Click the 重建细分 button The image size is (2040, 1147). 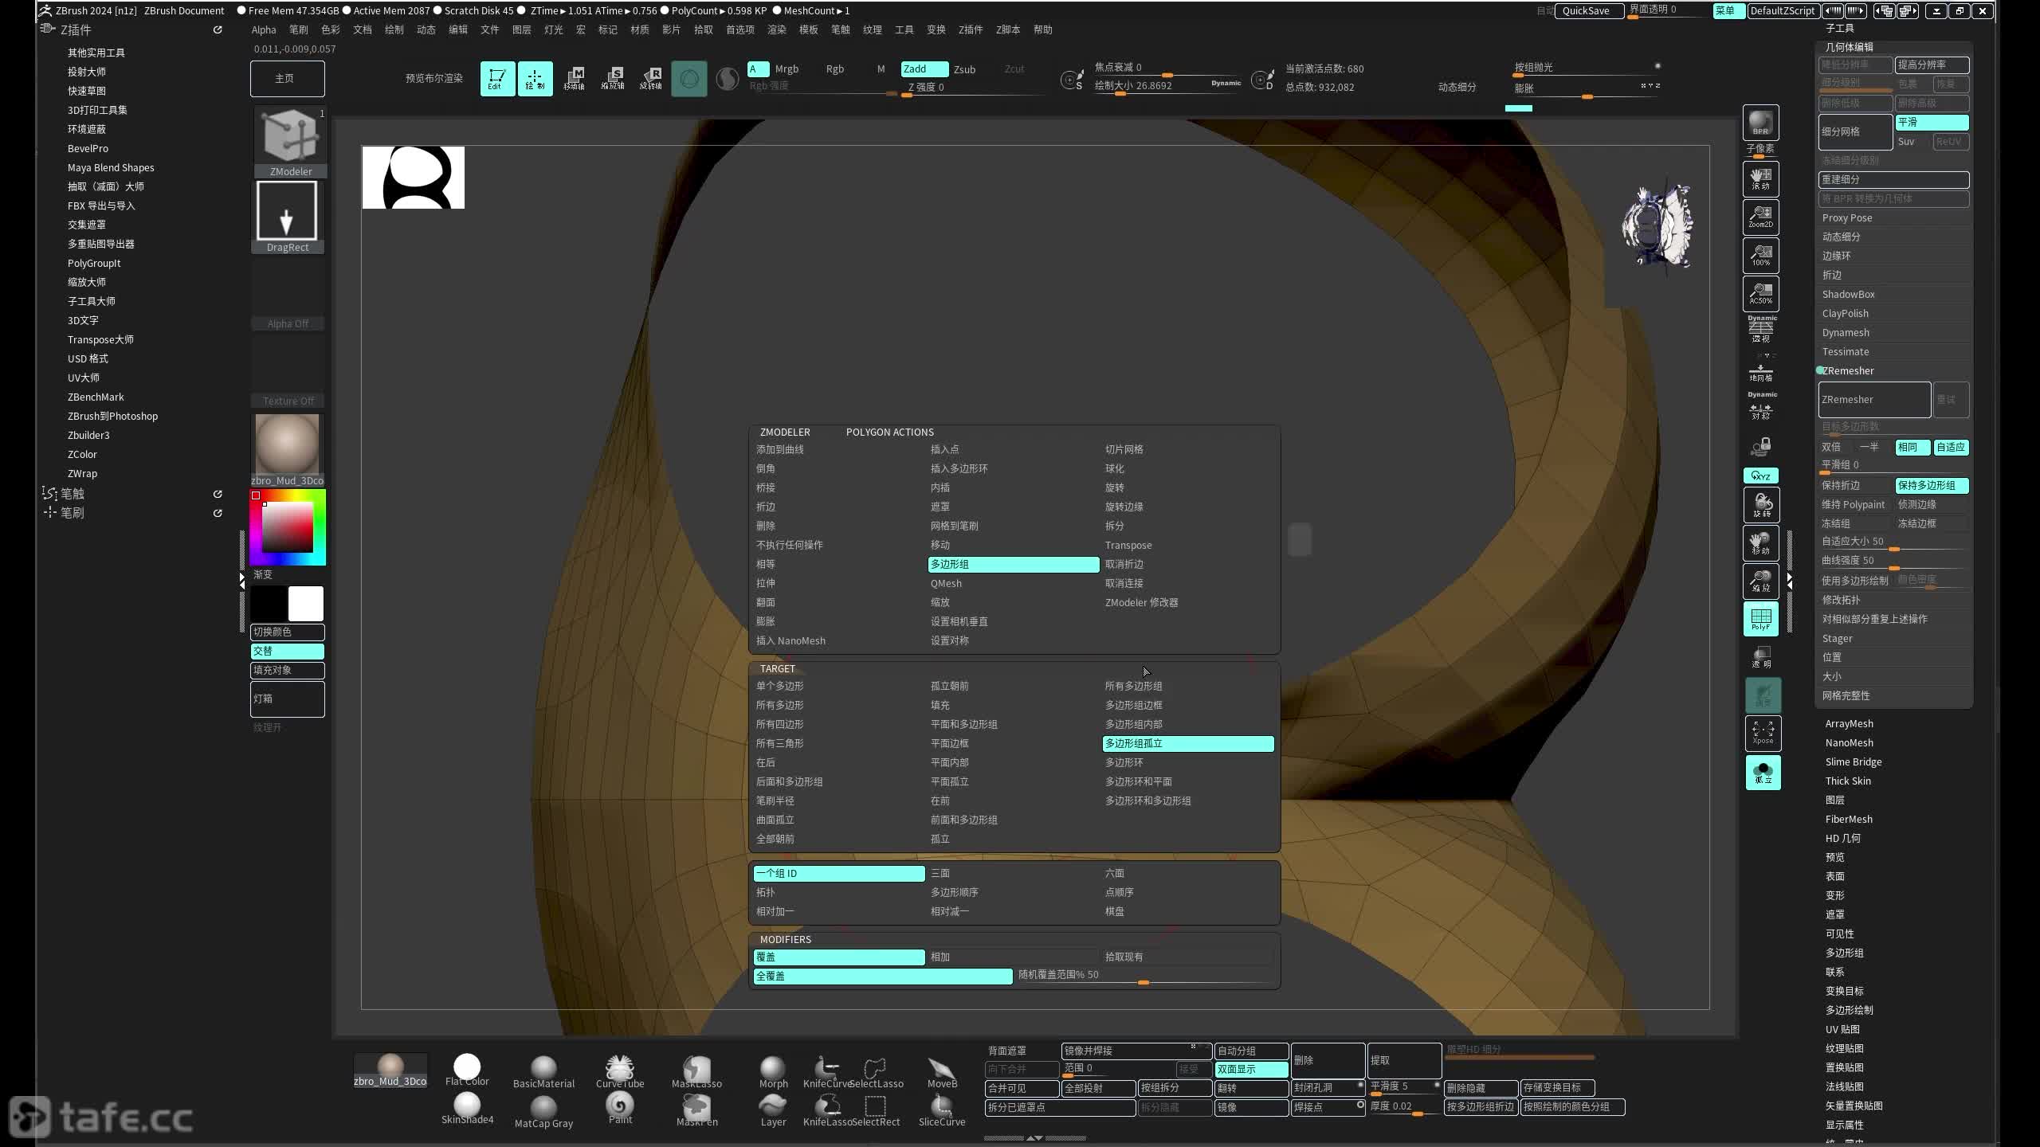coord(1893,179)
